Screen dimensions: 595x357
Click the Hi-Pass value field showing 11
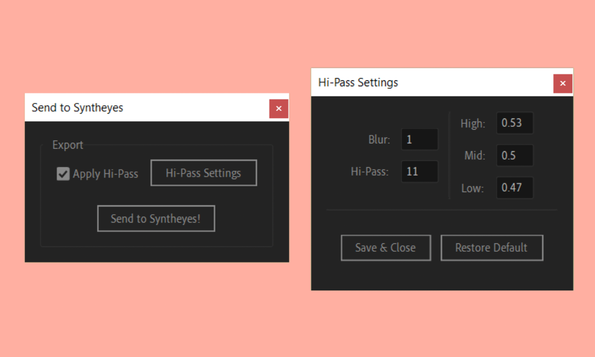(419, 171)
